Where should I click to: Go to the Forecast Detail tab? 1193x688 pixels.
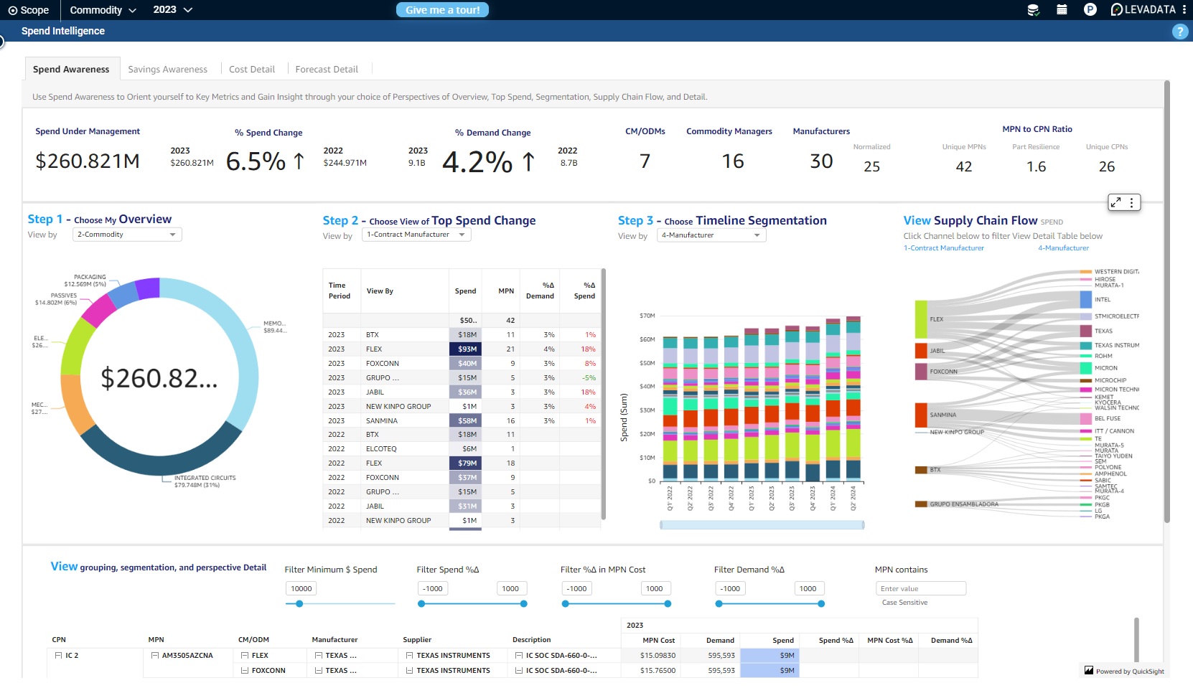tap(327, 70)
